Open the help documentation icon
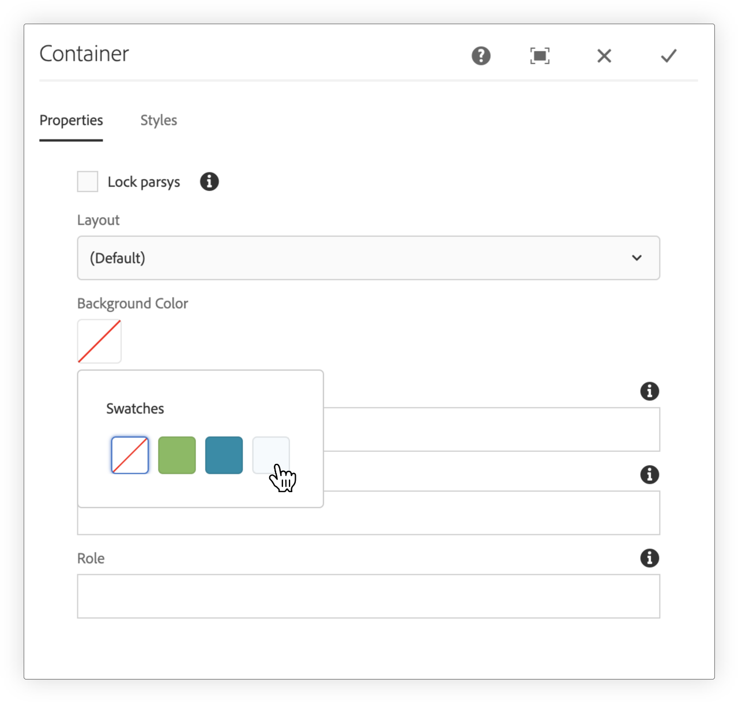The height and width of the screenshot is (702, 738). pos(481,56)
